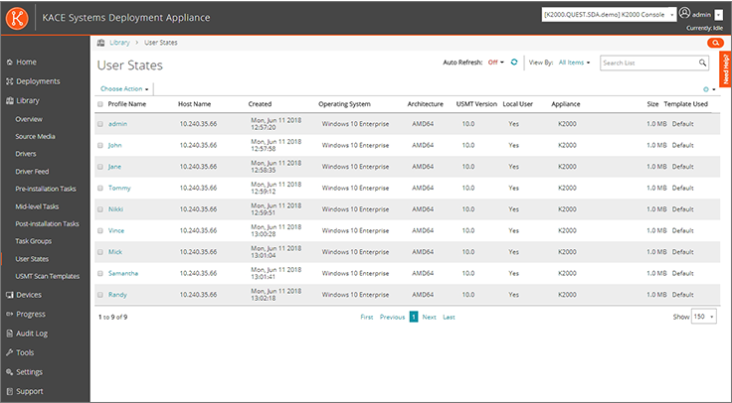Click the KACE logo icon
732x403 pixels.
(x=17, y=18)
